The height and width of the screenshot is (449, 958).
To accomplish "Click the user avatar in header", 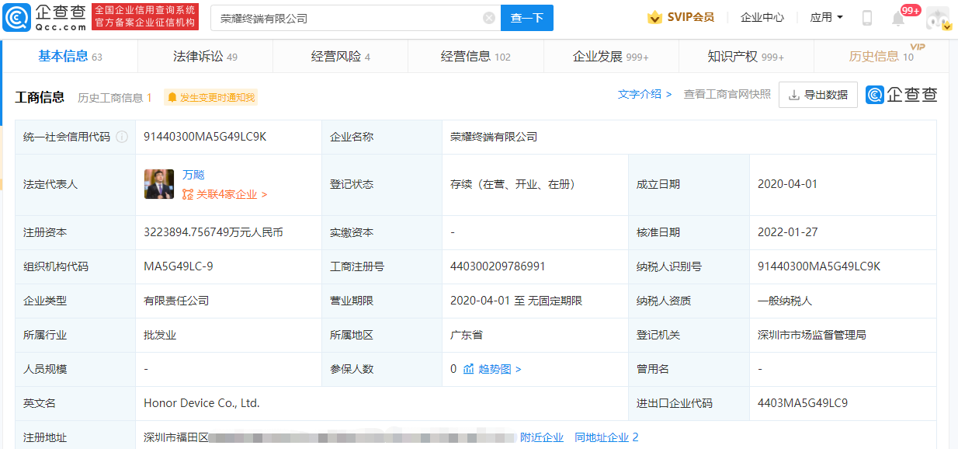I will [x=937, y=18].
